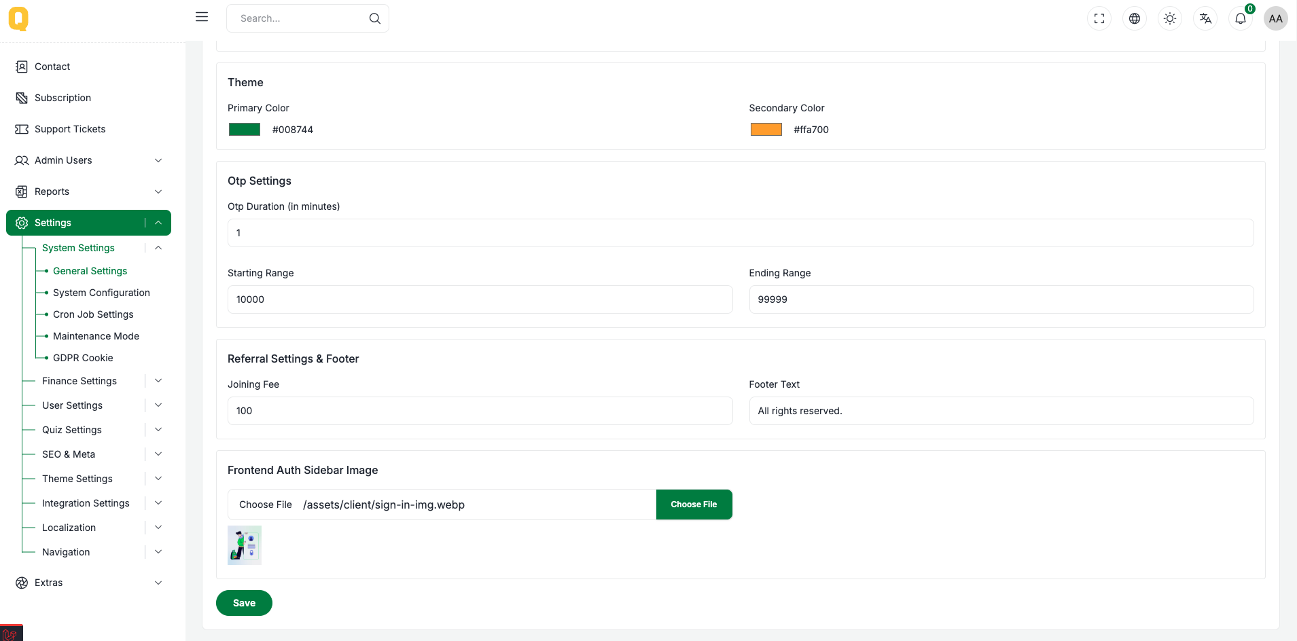Toggle the light/dark theme sun icon

click(x=1170, y=19)
